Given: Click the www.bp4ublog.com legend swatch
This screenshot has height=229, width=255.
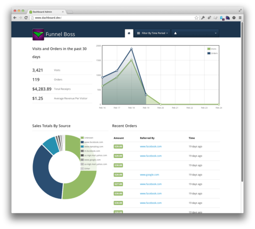Looking at the screenshot, I should 82,147.
